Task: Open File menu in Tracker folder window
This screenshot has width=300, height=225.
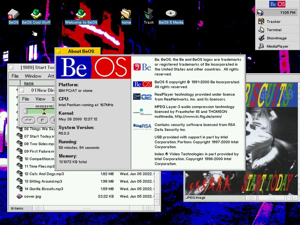Action: click(15, 76)
